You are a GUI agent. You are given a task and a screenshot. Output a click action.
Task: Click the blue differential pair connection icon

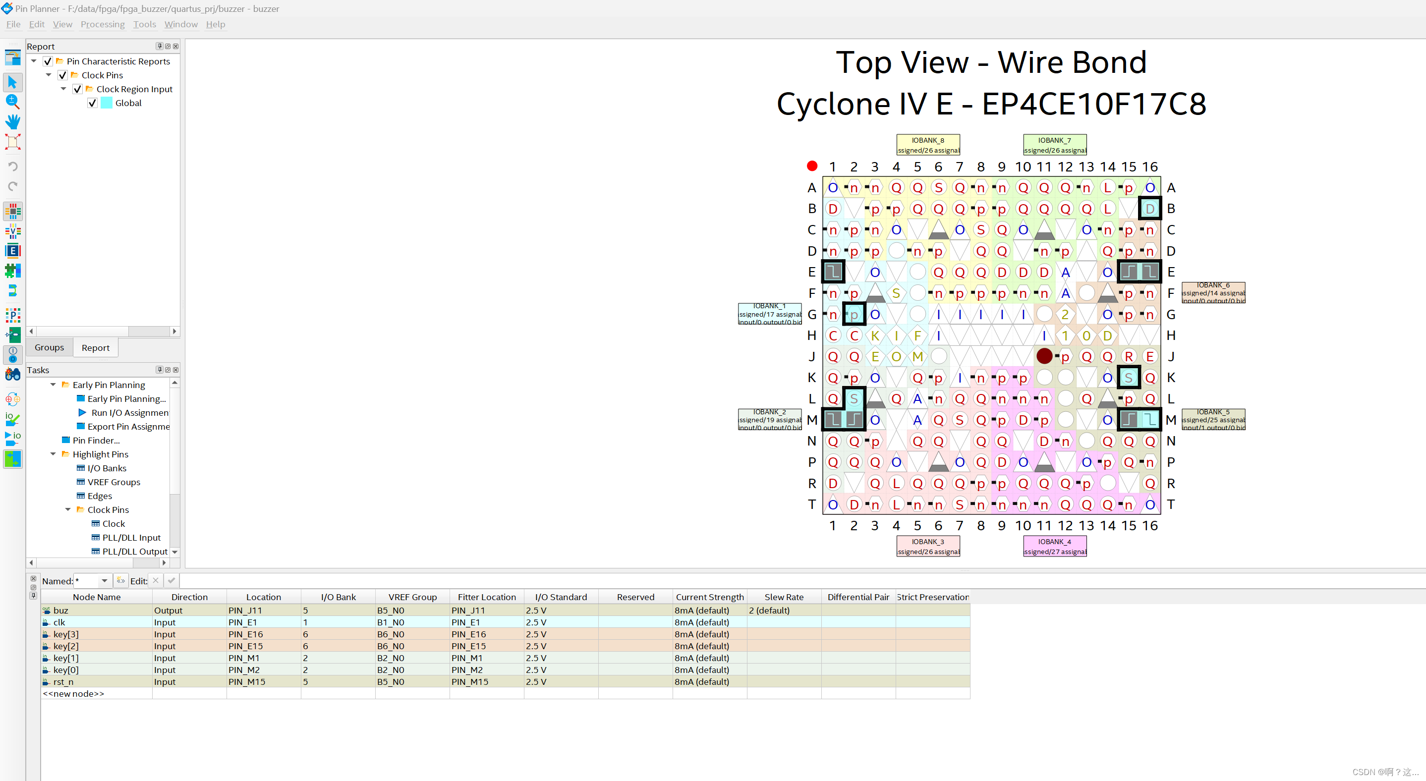(13, 290)
